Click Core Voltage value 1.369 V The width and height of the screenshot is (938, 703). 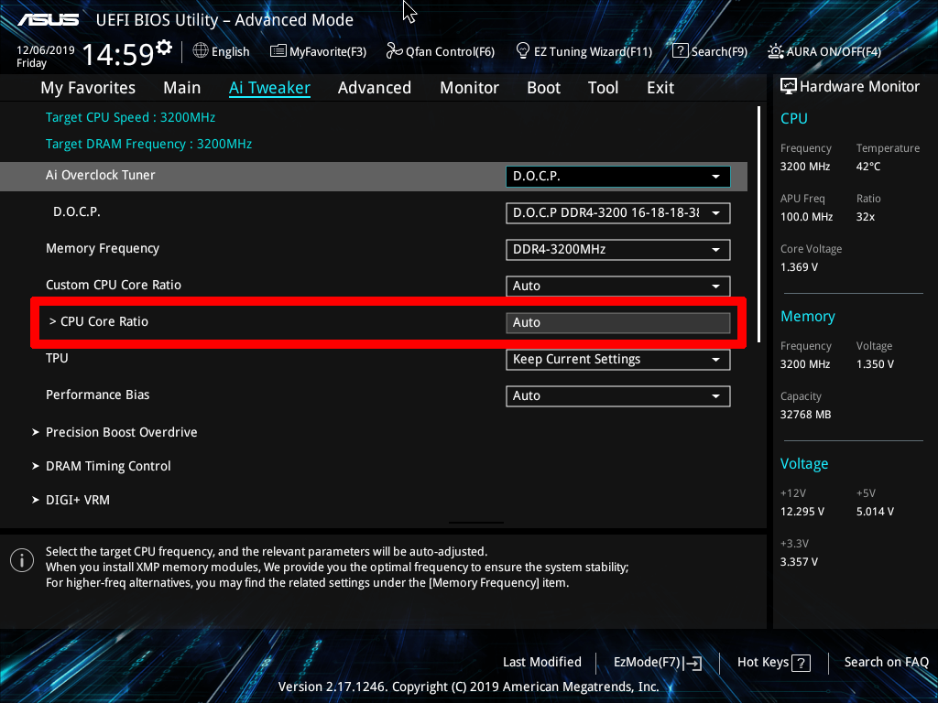click(x=799, y=267)
